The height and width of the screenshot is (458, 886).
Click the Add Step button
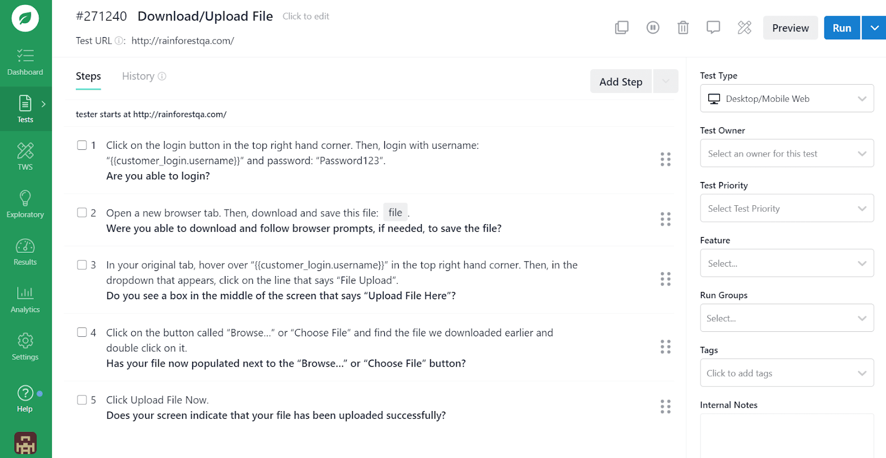pyautogui.click(x=621, y=82)
